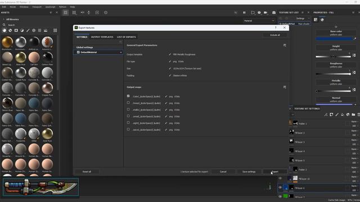Edit the Padding parameter
The width and height of the screenshot is (360, 202).
(170, 75)
